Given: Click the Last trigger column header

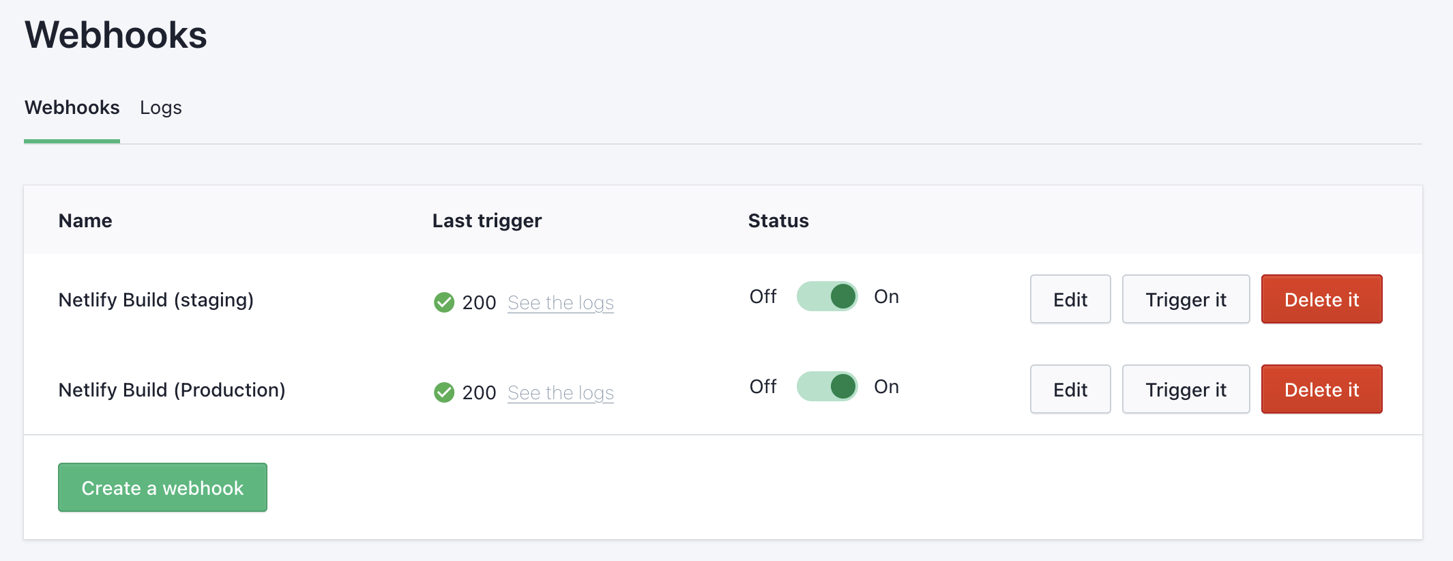Looking at the screenshot, I should click(487, 220).
